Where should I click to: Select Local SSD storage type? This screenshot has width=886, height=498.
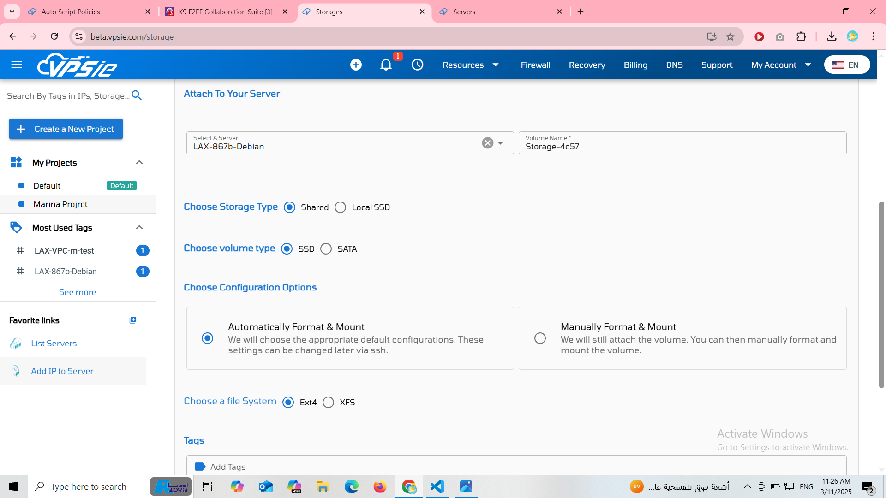(x=341, y=207)
